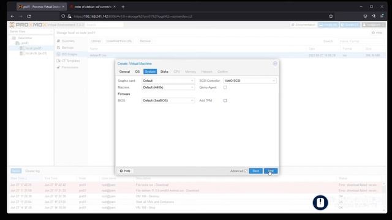Bookmark this page with the star icon
Viewport: 392px width, 220px height.
[x=331, y=16]
